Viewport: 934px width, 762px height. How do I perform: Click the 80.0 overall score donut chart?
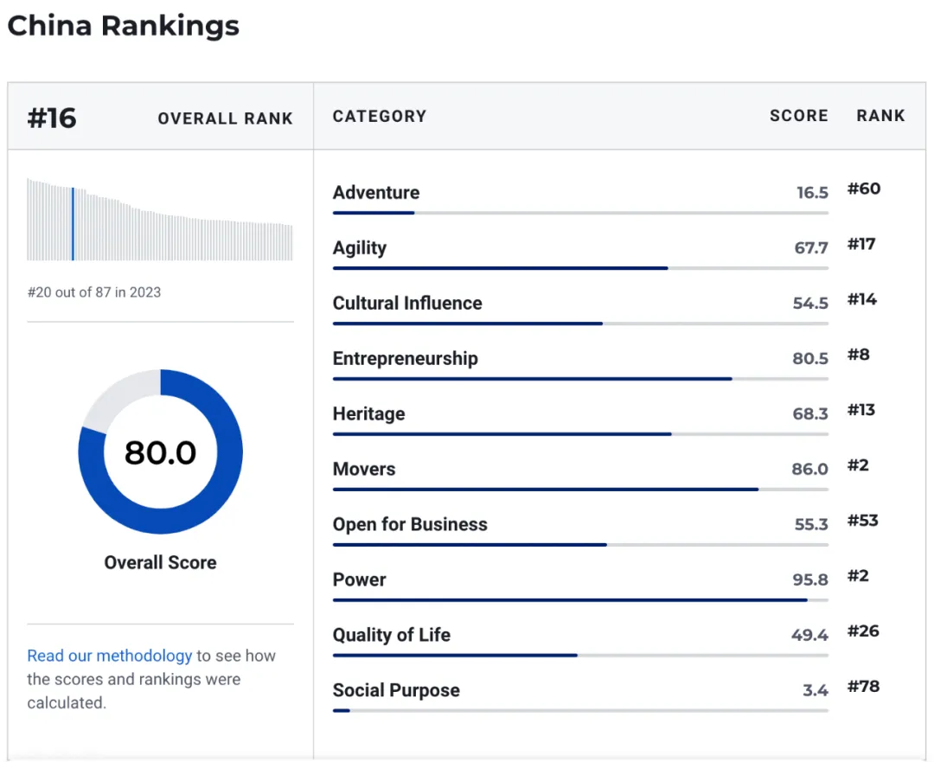[161, 452]
